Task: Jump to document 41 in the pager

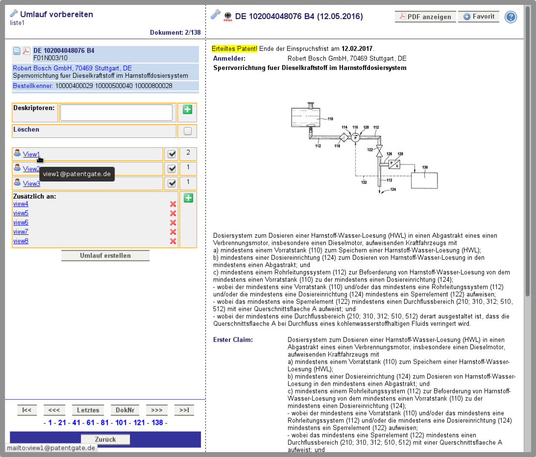Action: 76,423
